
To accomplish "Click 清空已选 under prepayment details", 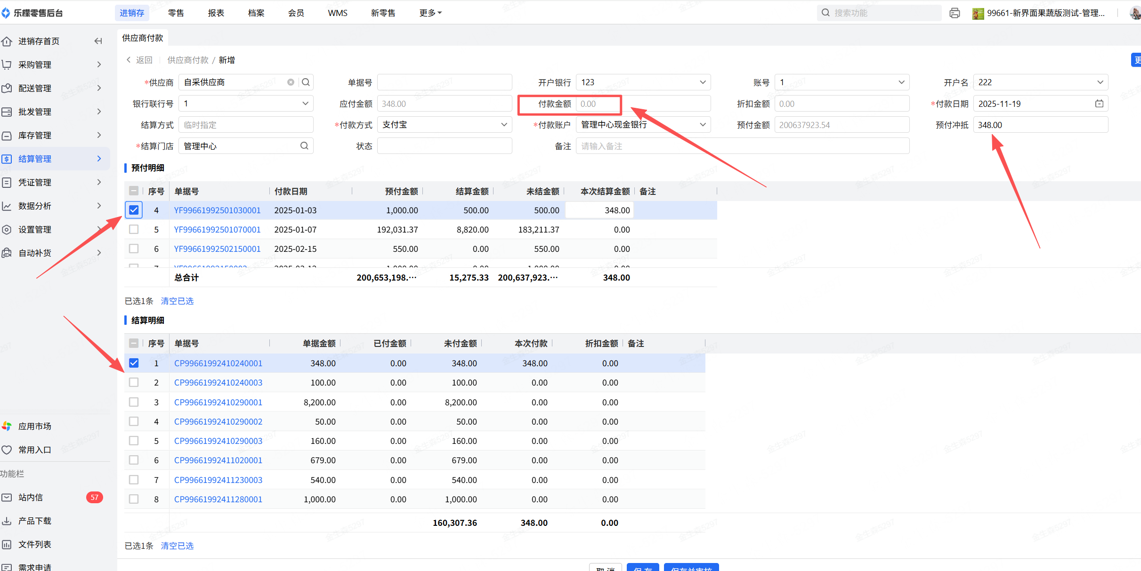I will (177, 301).
